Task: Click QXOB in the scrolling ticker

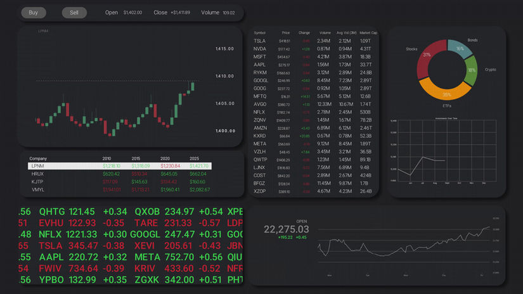Action: [x=147, y=212]
